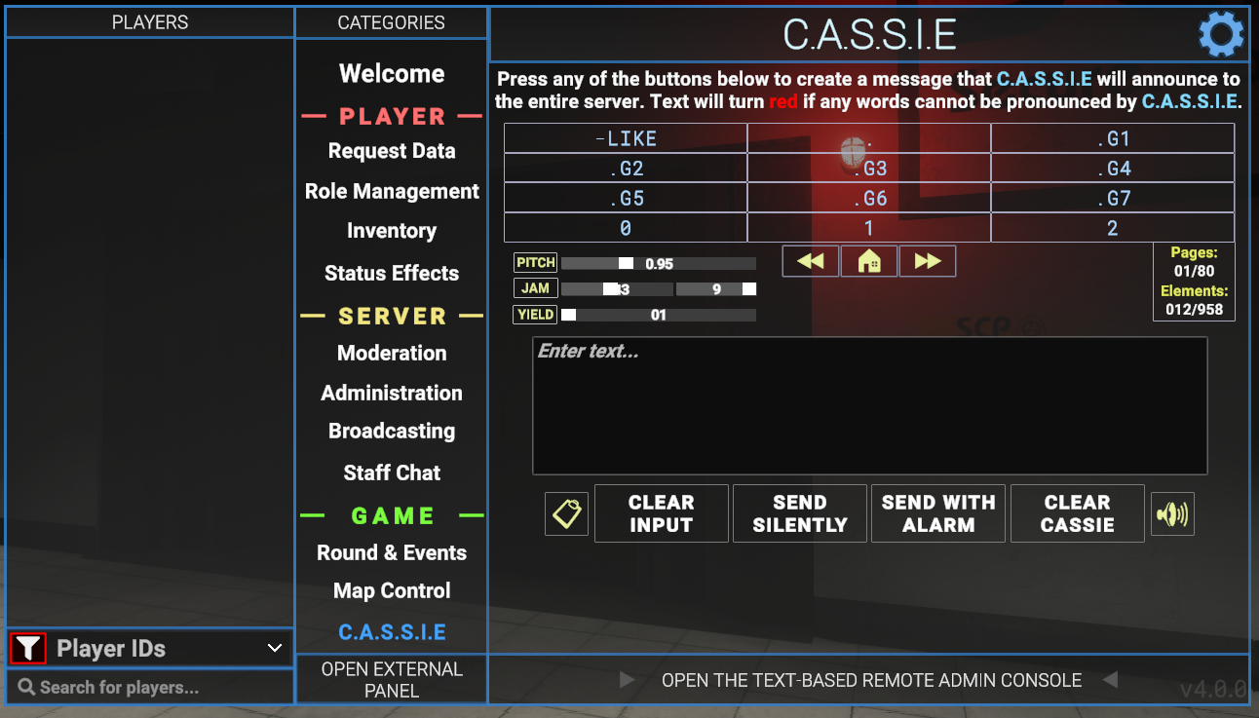Screen dimensions: 1259x718
Task: Click the speaker icon beside Clear Cassie
Action: click(1172, 513)
